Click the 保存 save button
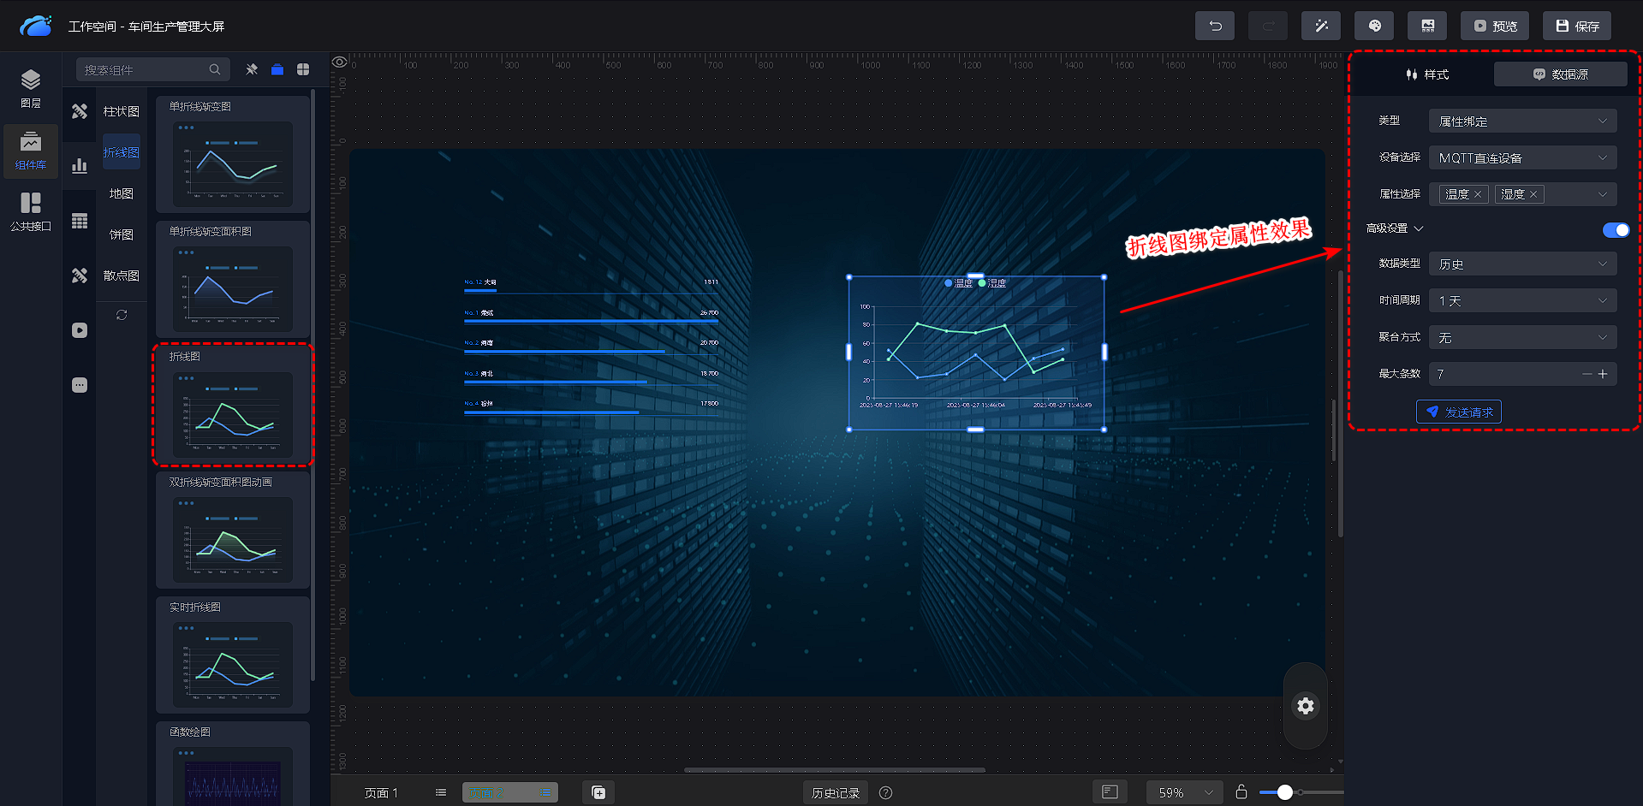 point(1577,26)
